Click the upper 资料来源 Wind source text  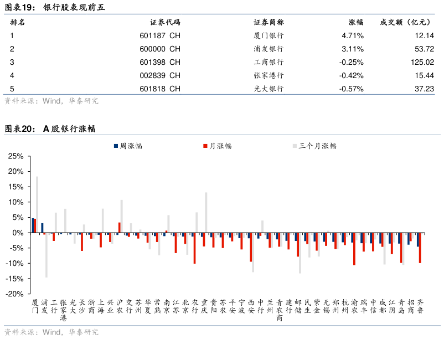click(x=51, y=101)
